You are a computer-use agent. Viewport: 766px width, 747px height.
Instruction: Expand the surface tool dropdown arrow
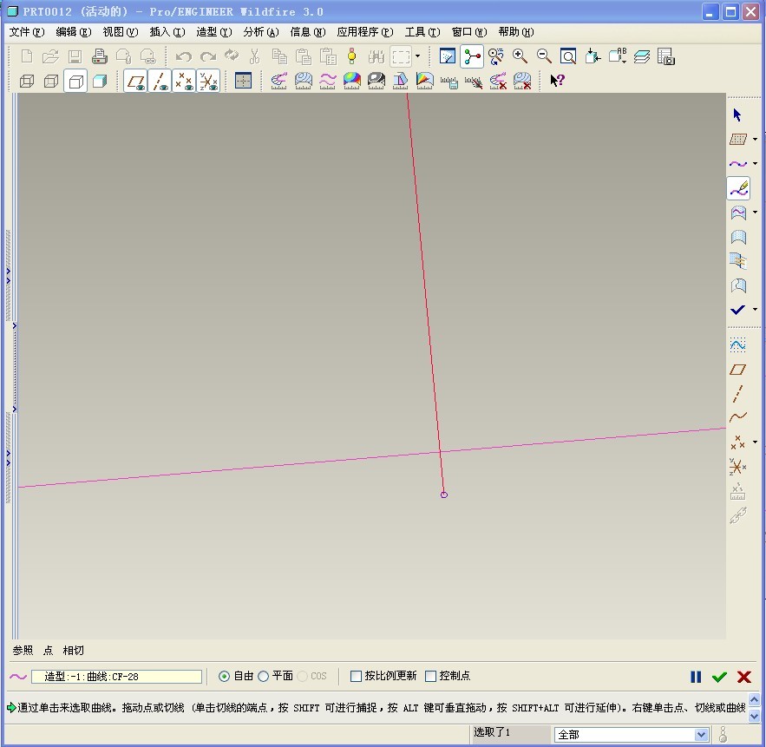[x=756, y=212]
